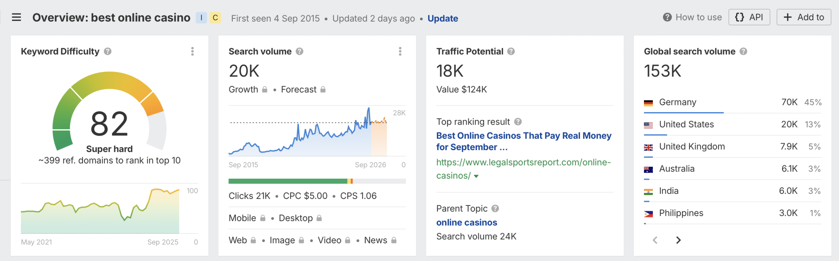The image size is (839, 261).
Task: Open the hamburger menu icon
Action: [16, 17]
